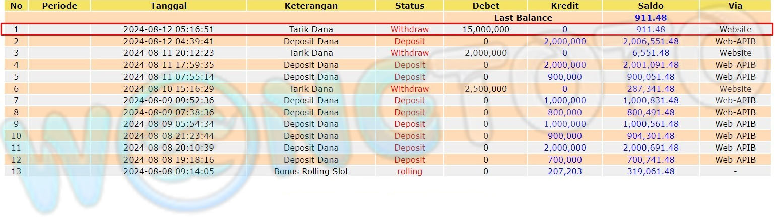Screen dimensions: 775x219
Task: Click the No column header
Action: point(16,6)
